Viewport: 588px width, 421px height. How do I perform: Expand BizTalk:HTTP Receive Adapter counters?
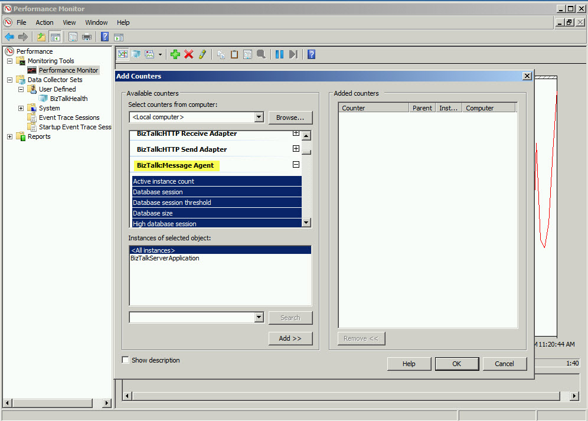(x=296, y=133)
